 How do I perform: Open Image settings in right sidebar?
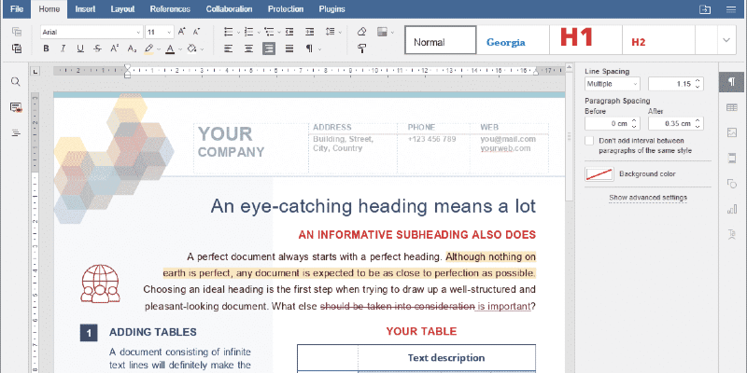pos(731,132)
